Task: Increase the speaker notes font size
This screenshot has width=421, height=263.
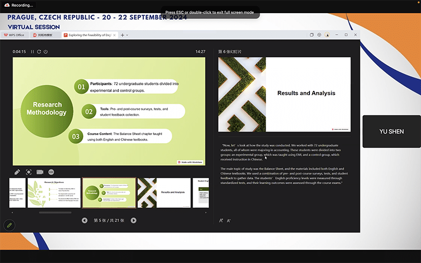Action: pos(221,220)
